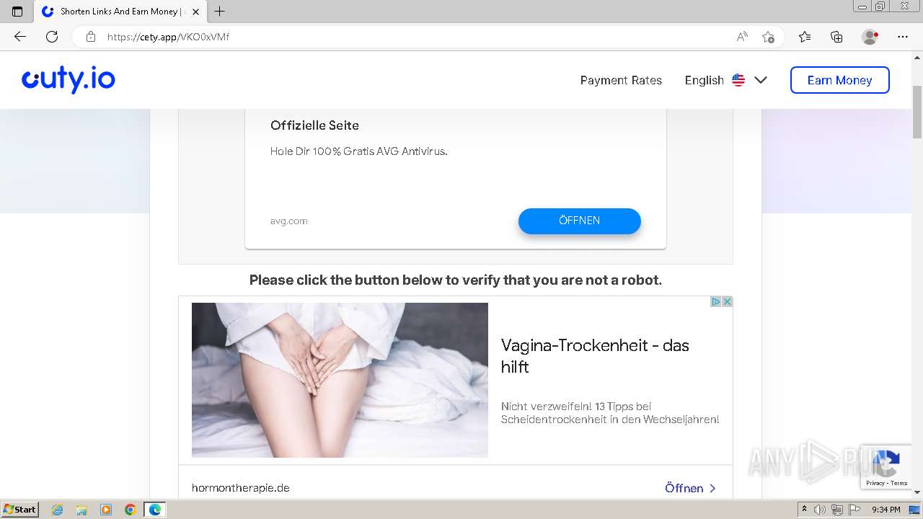Click the reCAPTCHA badge
The width and height of the screenshot is (923, 519).
(886, 466)
